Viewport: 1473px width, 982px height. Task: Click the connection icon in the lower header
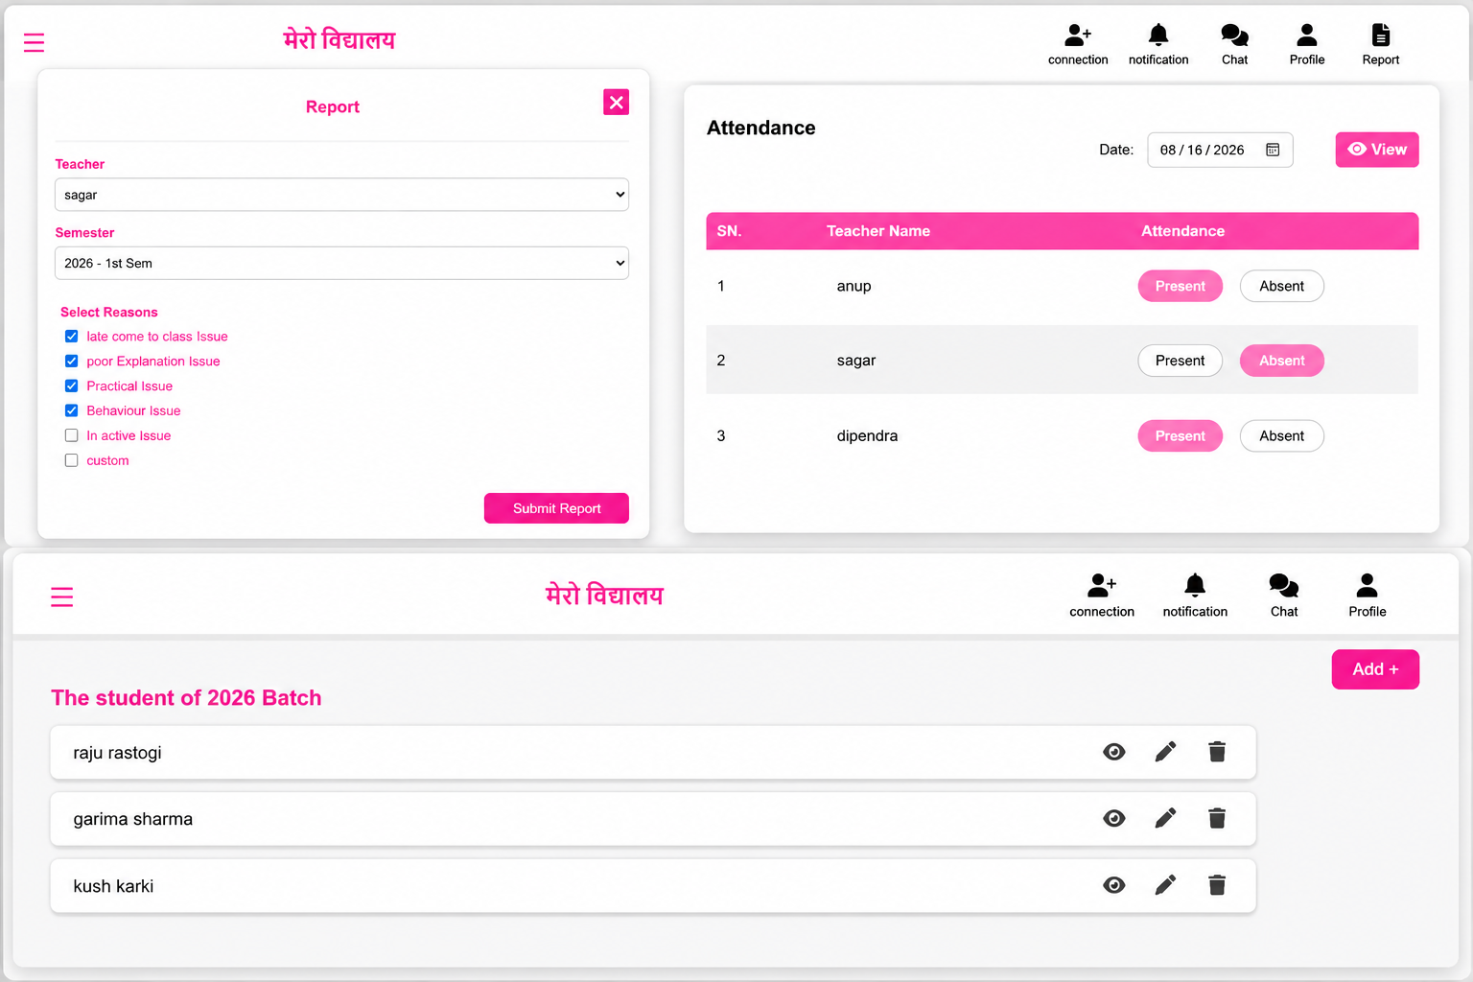(1102, 585)
